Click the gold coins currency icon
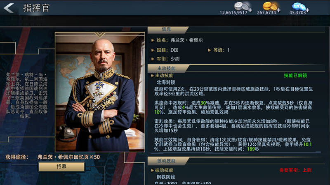The height and width of the screenshot is (185, 330). pos(270,6)
